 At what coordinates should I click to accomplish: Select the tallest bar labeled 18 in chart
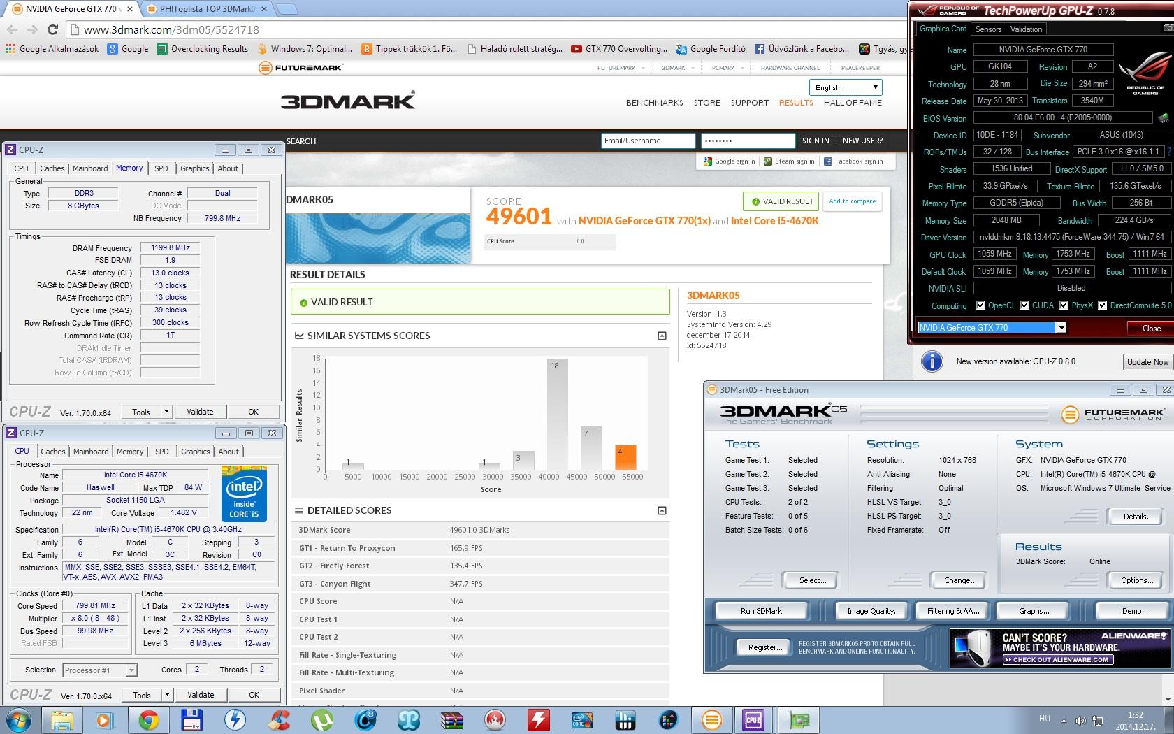pyautogui.click(x=558, y=414)
